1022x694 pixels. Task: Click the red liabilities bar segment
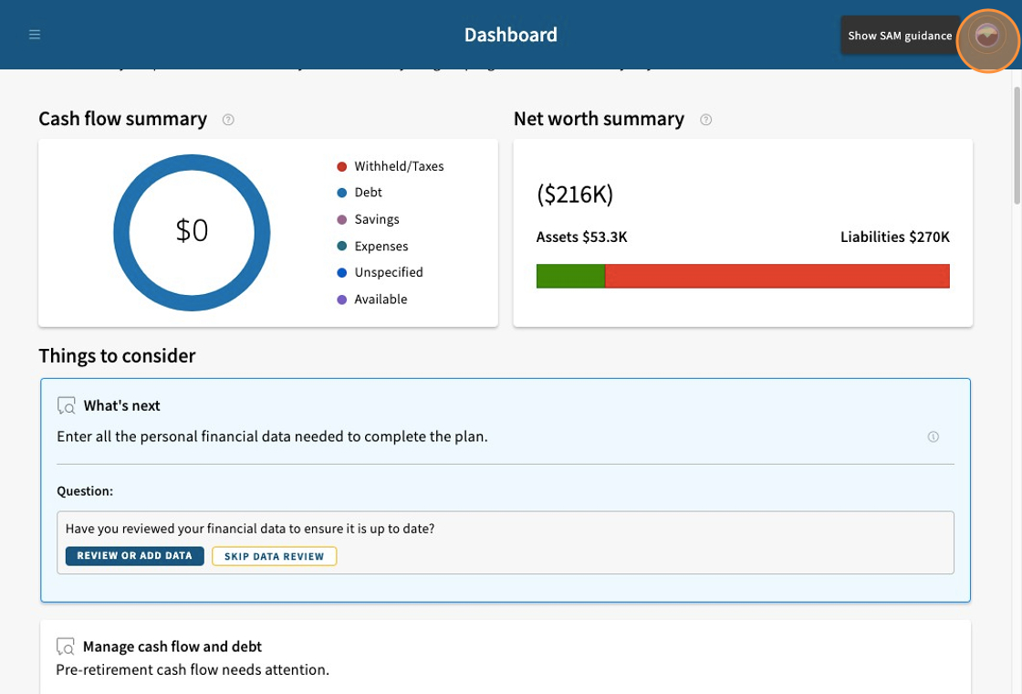(777, 276)
